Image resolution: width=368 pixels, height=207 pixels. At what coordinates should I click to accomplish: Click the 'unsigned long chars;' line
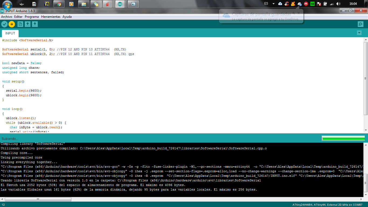(x=21, y=68)
